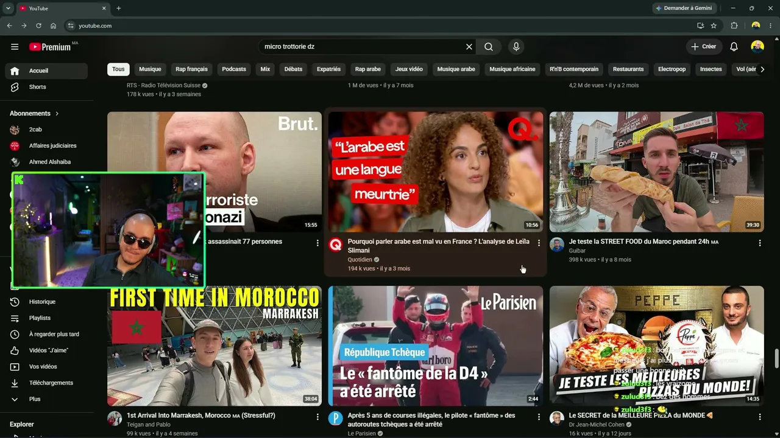The image size is (780, 438).
Task: Open options for the fantôme autoroutes video
Action: coord(539,417)
